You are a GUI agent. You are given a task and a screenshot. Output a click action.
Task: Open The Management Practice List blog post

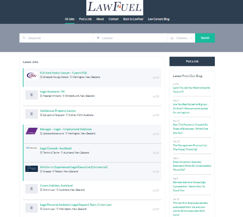point(190,147)
